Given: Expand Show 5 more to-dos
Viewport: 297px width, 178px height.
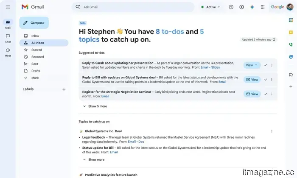Looking at the screenshot, I should [95, 106].
